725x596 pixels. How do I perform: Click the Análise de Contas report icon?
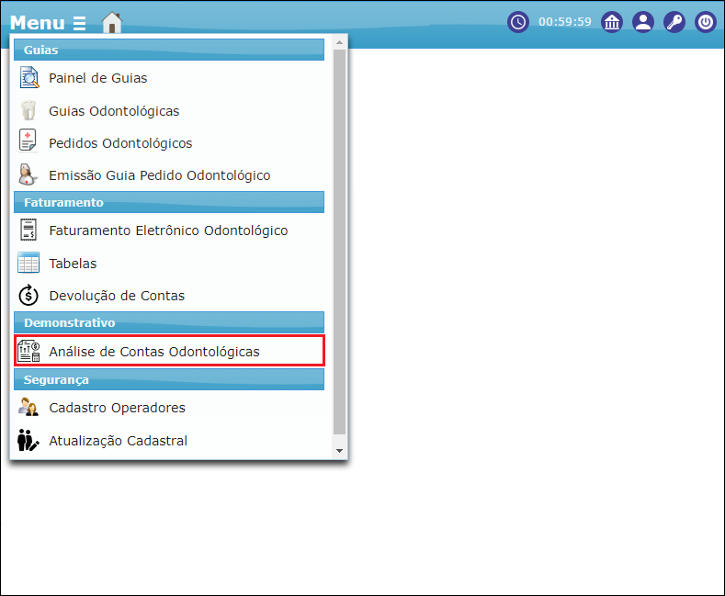tap(28, 351)
